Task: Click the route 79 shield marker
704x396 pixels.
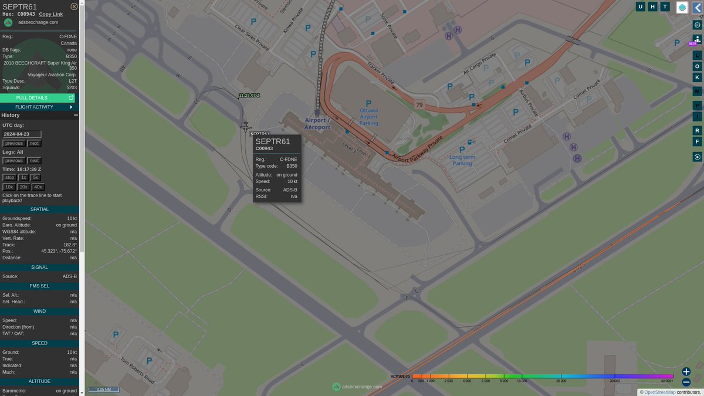Action: tap(419, 105)
